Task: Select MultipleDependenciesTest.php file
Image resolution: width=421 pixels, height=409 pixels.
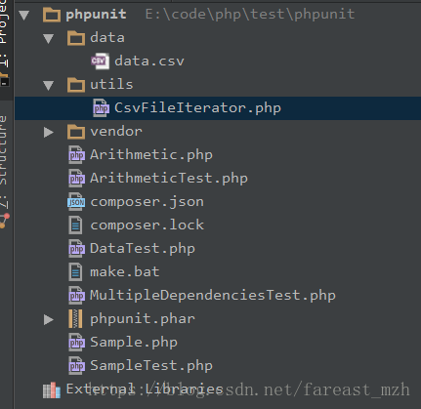Action: [213, 296]
